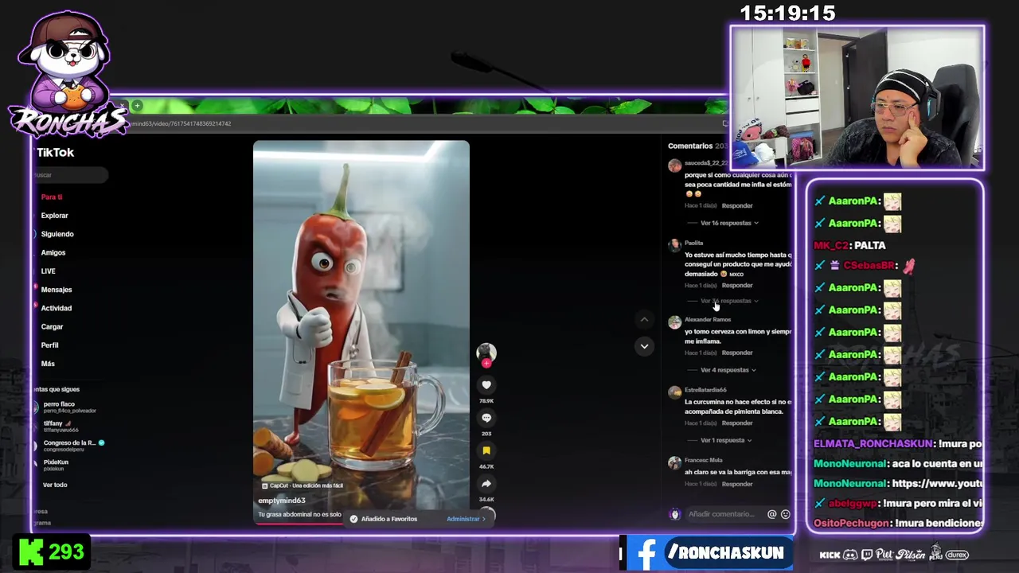Go to next video with down arrow
The image size is (1019, 573).
[644, 346]
